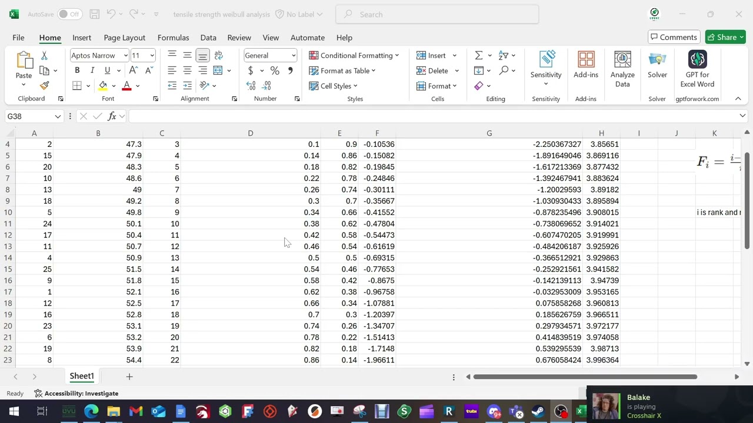
Task: Open GPT for Excel Word add-in
Action: (697, 69)
